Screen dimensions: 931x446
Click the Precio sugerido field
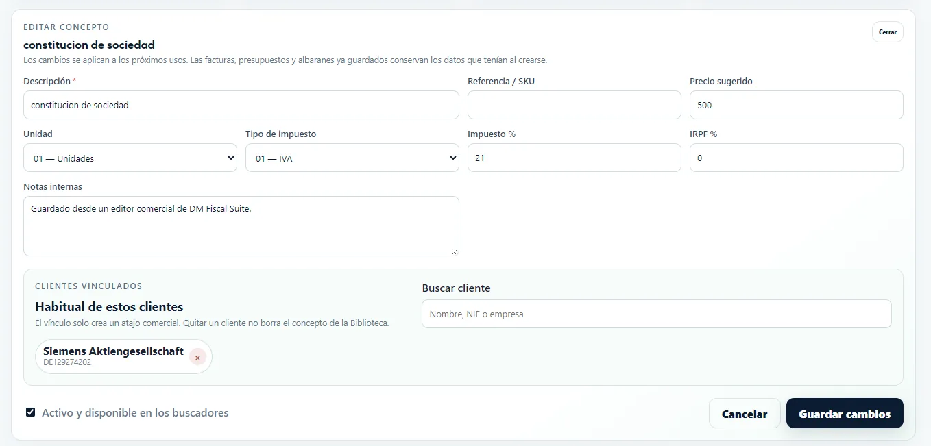tap(797, 105)
